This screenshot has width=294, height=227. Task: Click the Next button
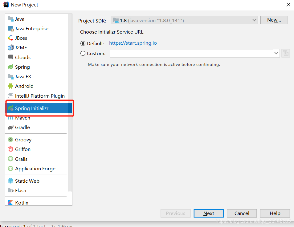[x=209, y=213]
